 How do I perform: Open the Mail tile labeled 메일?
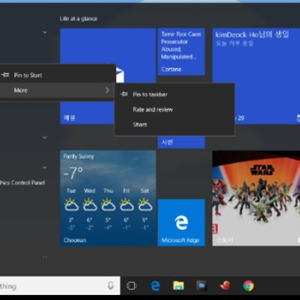coord(87,113)
